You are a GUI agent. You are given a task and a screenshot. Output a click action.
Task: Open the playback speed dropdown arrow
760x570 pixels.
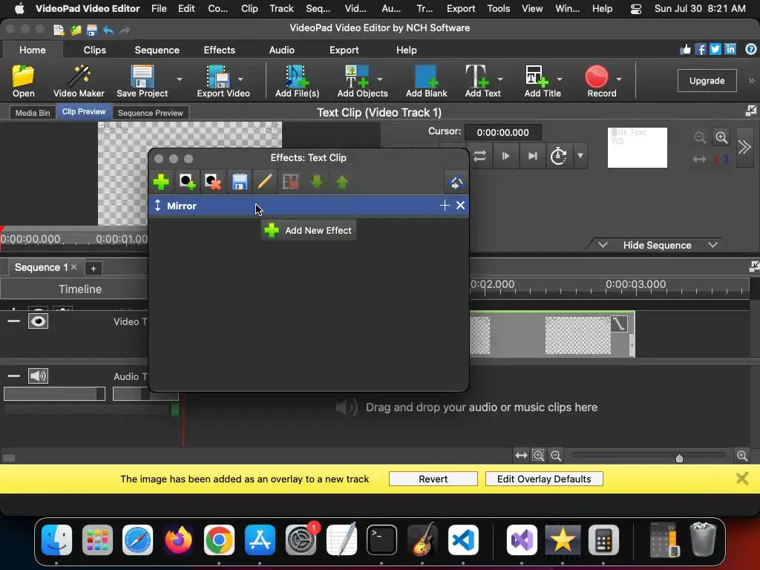pos(580,156)
